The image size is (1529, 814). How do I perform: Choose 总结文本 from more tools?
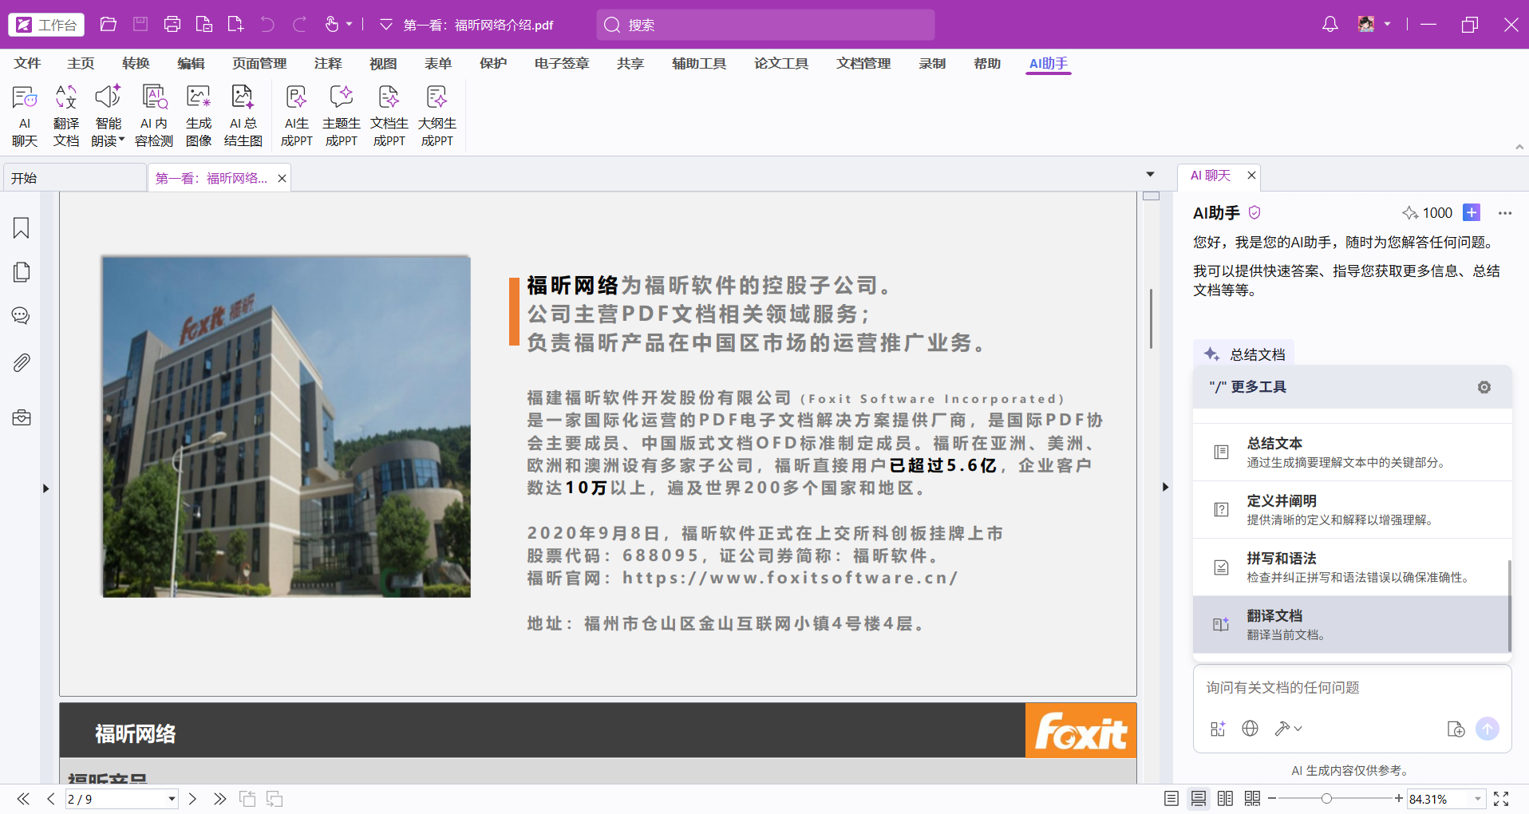click(x=1353, y=452)
